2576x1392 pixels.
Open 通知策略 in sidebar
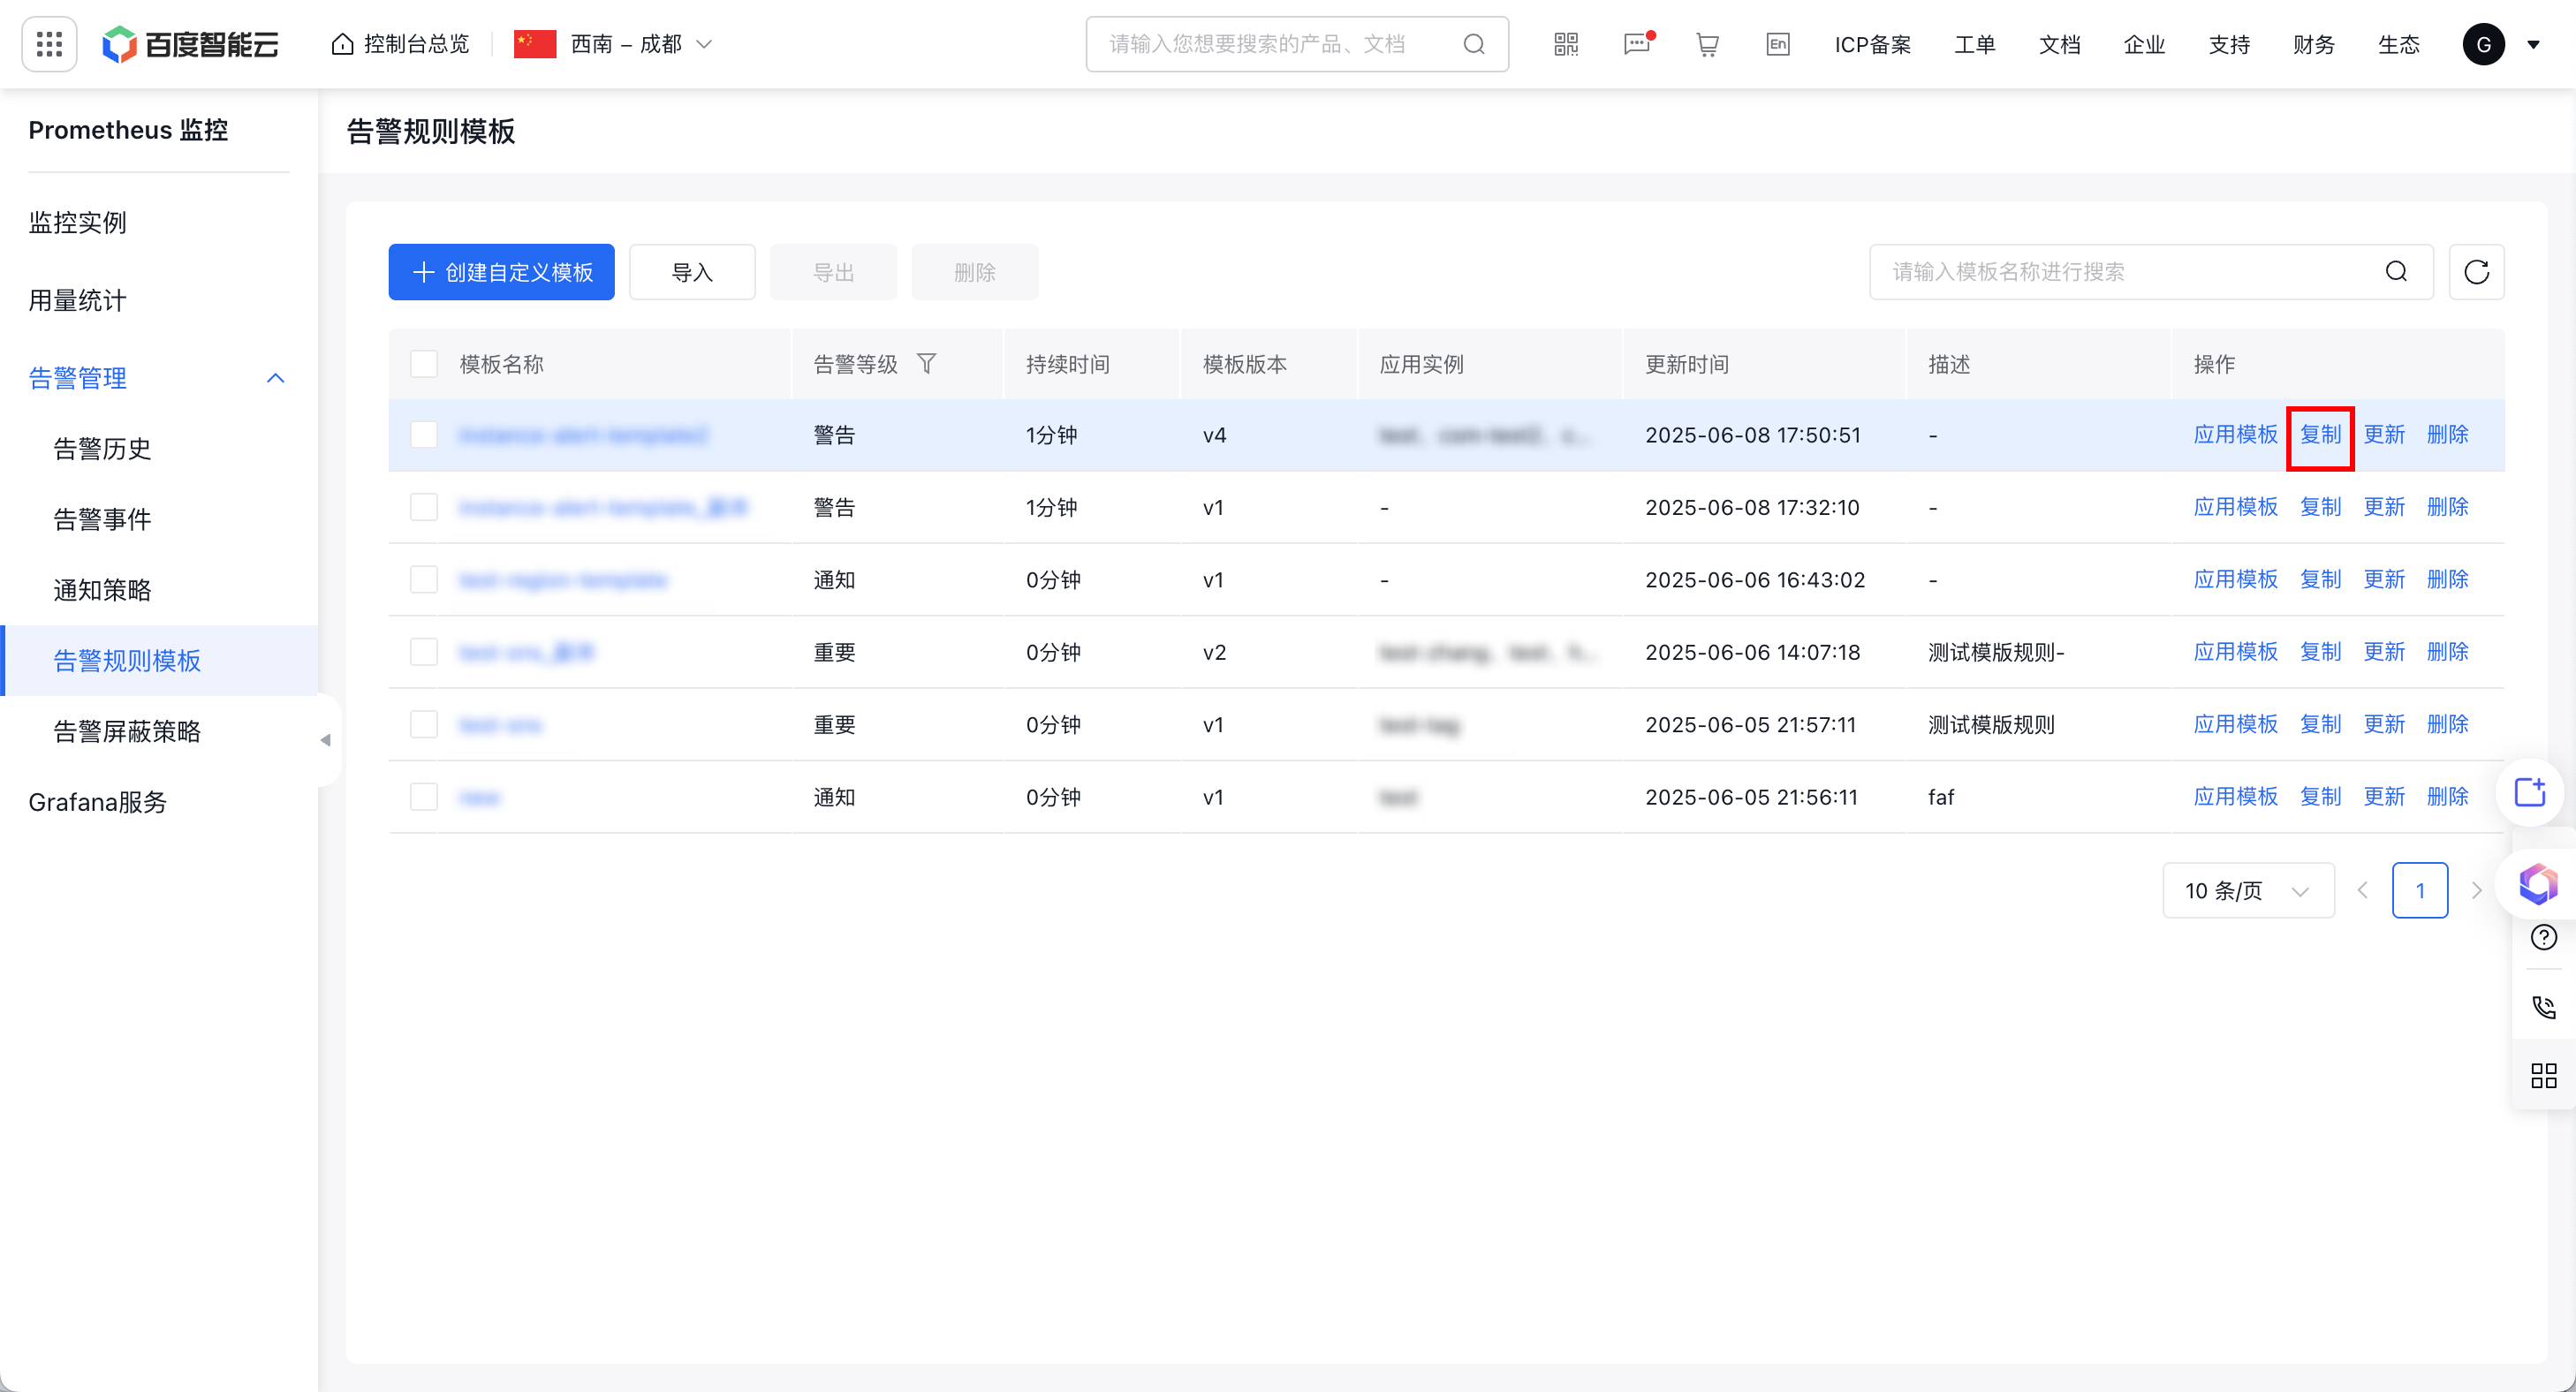coord(102,590)
